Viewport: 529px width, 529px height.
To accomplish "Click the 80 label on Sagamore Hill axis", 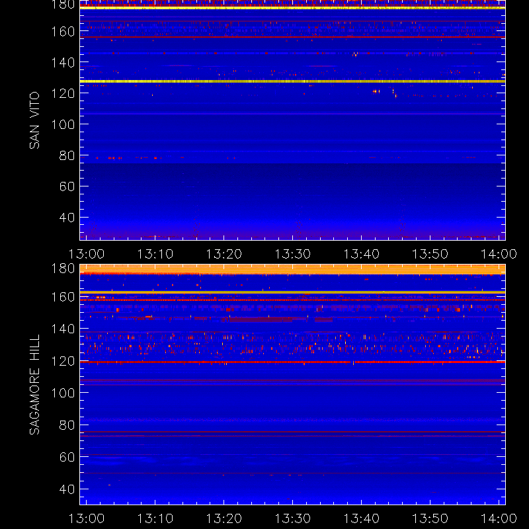I will 67,425.
